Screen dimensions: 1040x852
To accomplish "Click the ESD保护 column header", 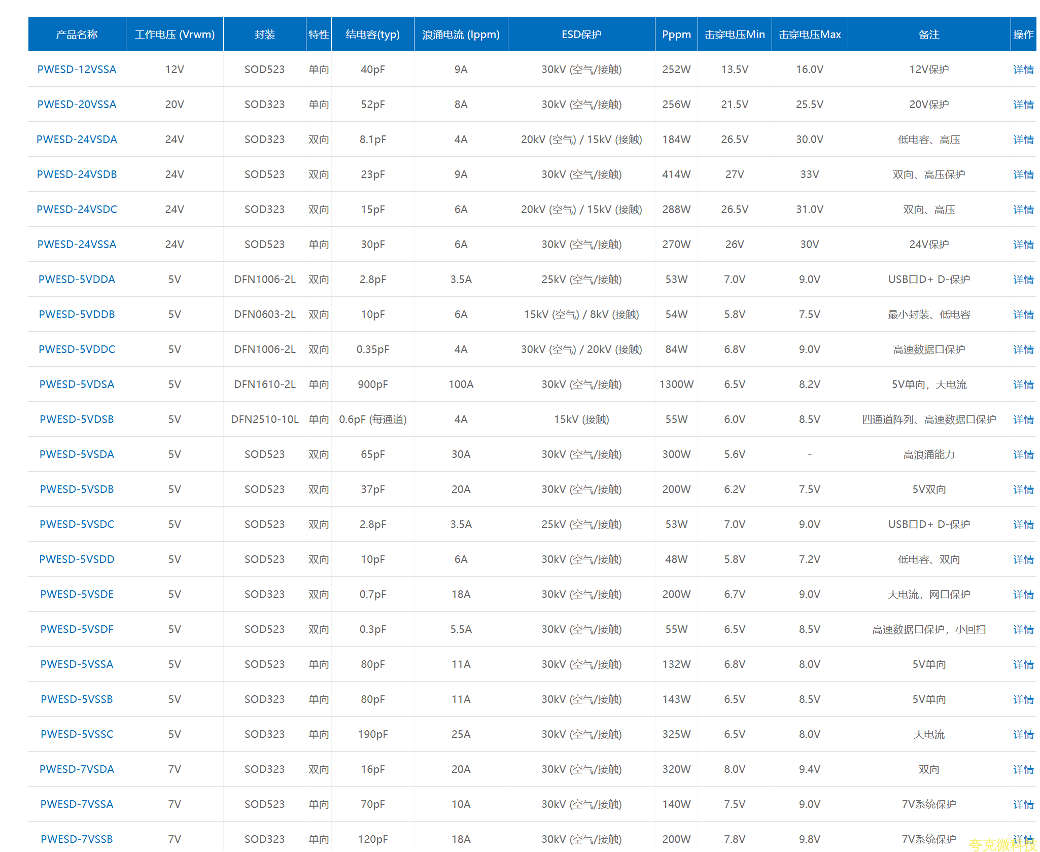I will [581, 34].
